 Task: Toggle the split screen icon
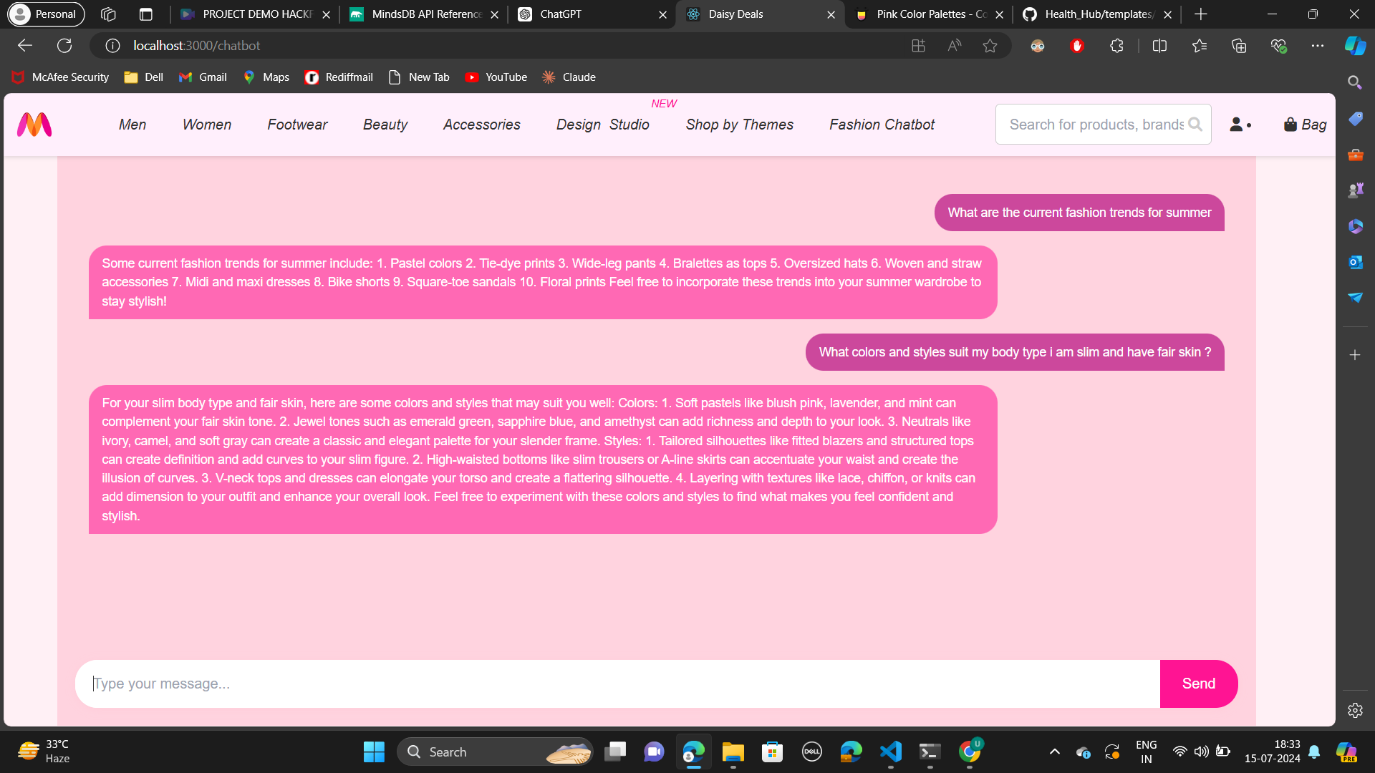pos(1159,46)
